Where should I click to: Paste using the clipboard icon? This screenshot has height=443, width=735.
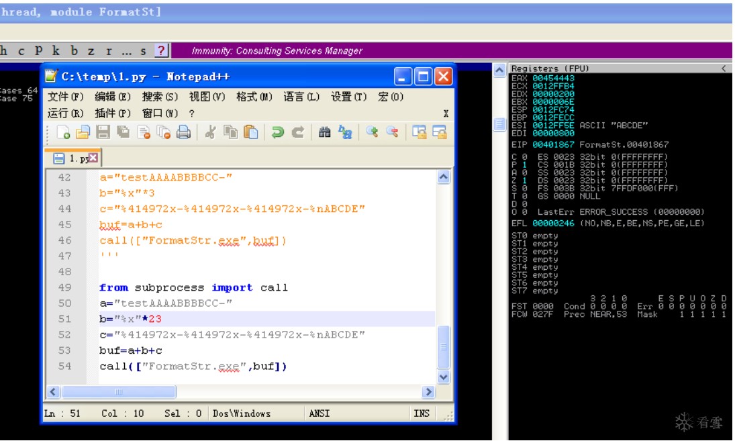pyautogui.click(x=251, y=133)
